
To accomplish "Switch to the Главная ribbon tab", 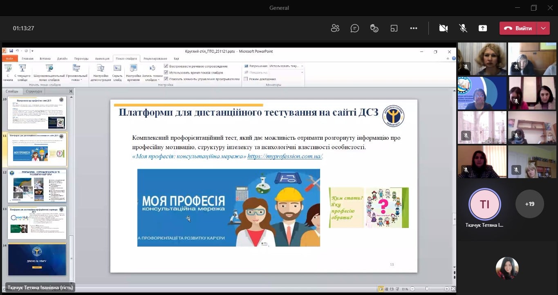I will (x=27, y=58).
